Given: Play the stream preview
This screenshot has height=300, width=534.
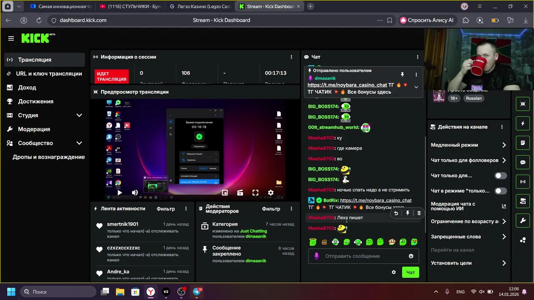Looking at the screenshot, I should point(120,192).
